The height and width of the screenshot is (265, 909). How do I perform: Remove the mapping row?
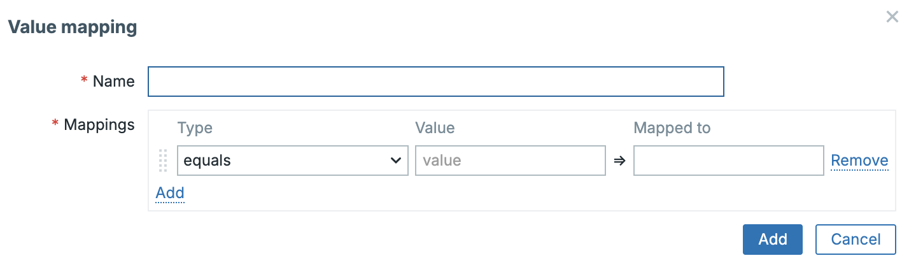[859, 161]
